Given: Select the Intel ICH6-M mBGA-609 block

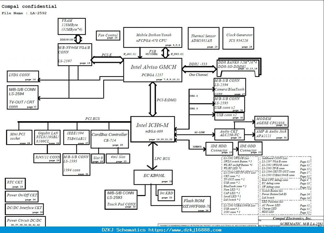Looking at the screenshot, I should click(153, 129).
